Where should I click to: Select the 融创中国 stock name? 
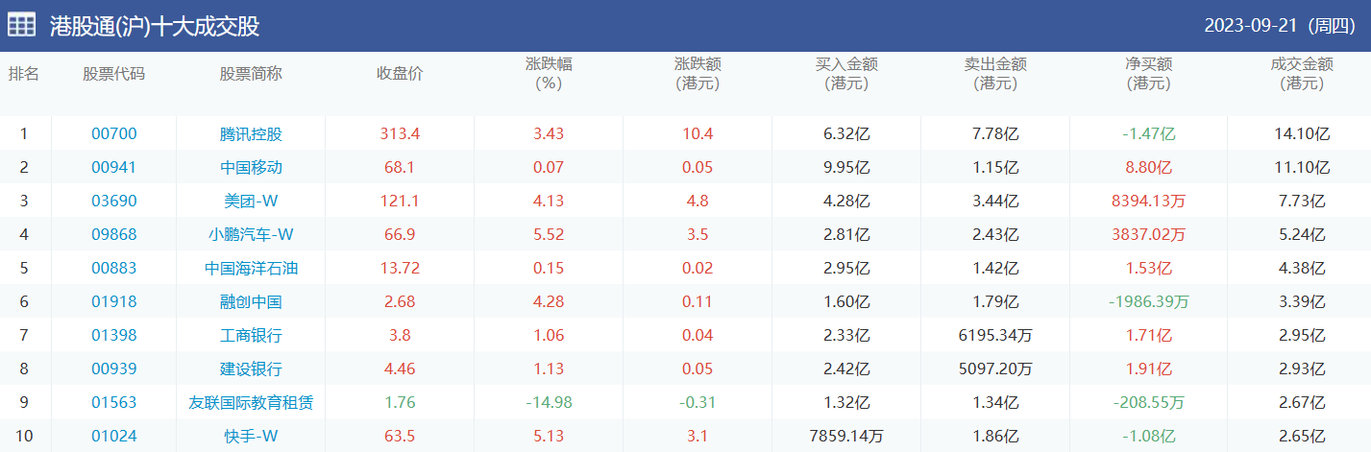251,302
